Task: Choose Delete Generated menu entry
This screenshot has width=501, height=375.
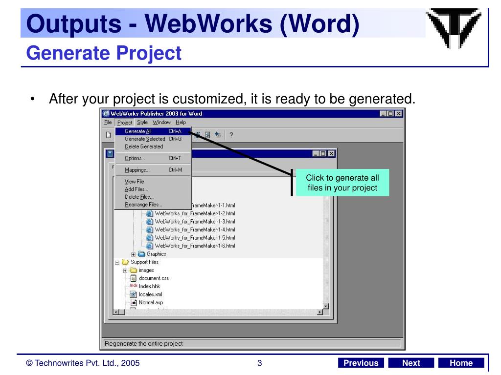Action: click(153, 146)
